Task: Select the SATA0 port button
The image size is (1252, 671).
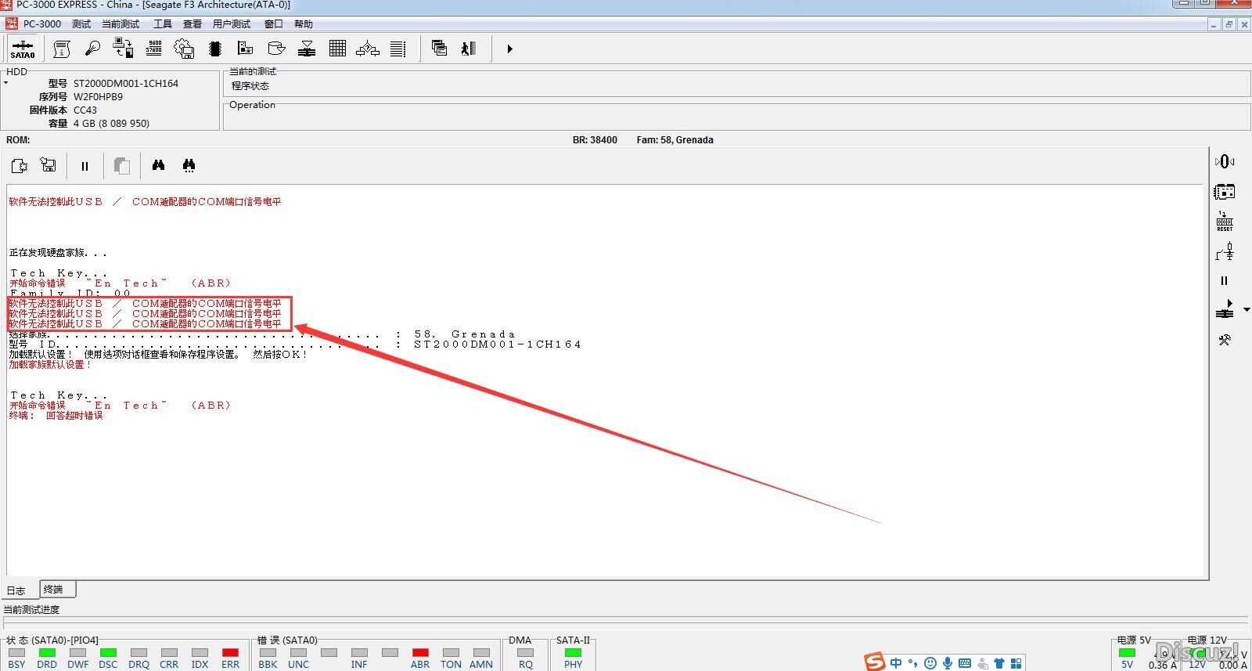Action: (x=23, y=49)
